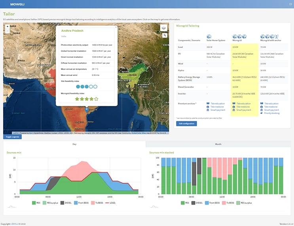Screen dimensions: 294x226
Task: Zoom out the map with minus button
Action: 7,31
